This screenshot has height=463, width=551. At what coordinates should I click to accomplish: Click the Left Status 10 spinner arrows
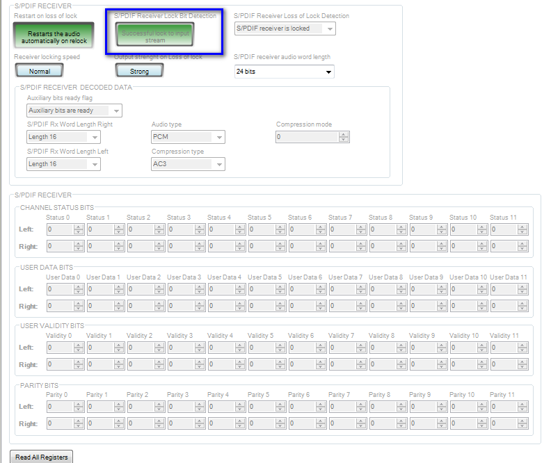(482, 229)
